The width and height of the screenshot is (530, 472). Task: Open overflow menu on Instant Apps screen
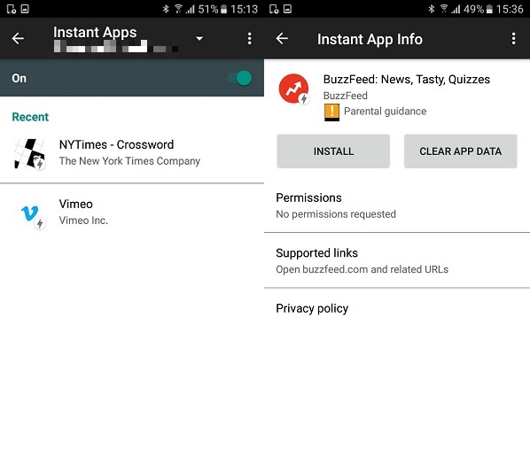[x=249, y=38]
